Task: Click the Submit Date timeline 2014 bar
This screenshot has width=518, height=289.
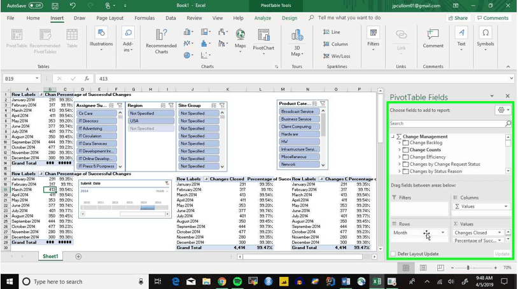Action: pos(148,208)
